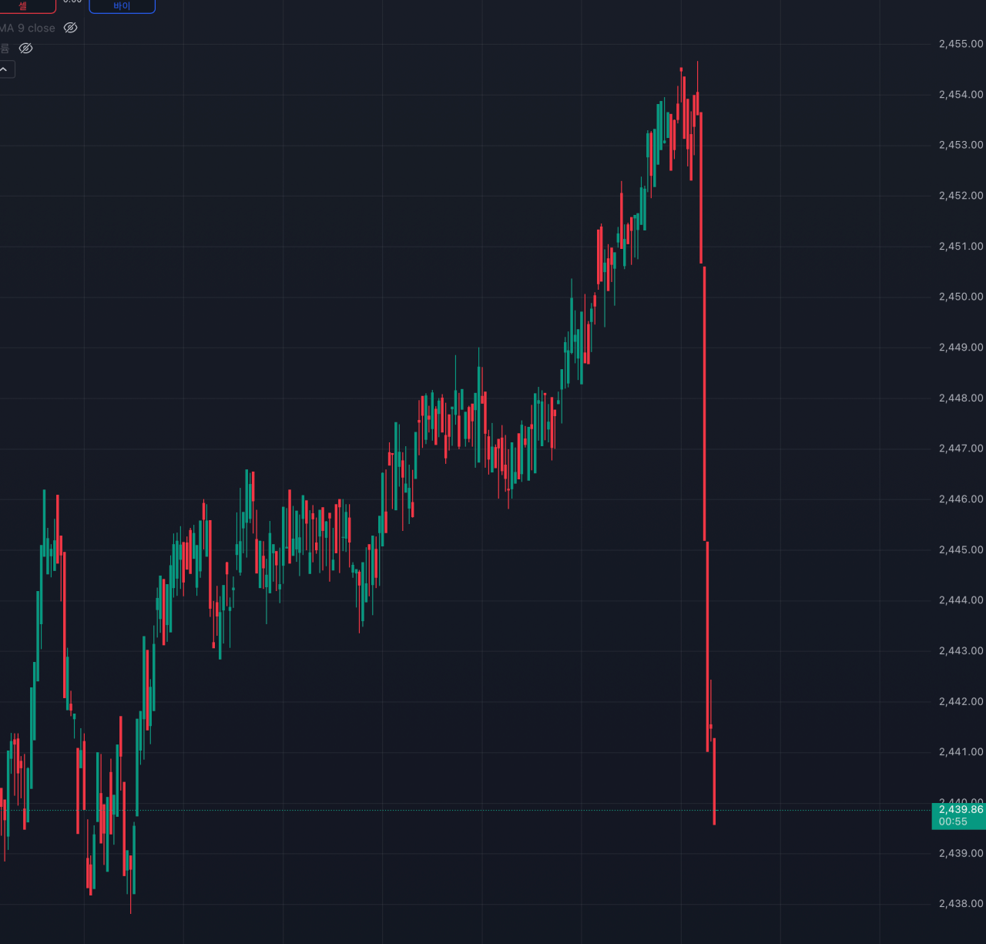The image size is (986, 944).
Task: Click the 2,438.00 price axis label
Action: coord(961,904)
